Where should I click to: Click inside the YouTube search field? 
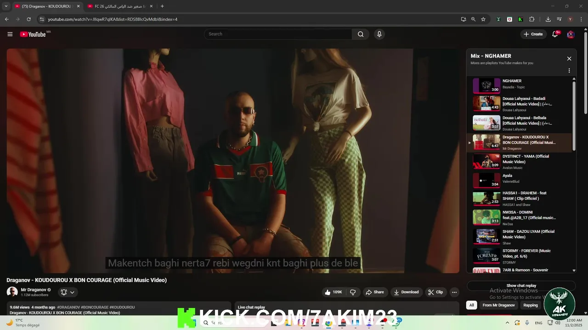coord(278,34)
